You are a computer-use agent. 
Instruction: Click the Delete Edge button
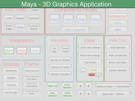point(9,27)
